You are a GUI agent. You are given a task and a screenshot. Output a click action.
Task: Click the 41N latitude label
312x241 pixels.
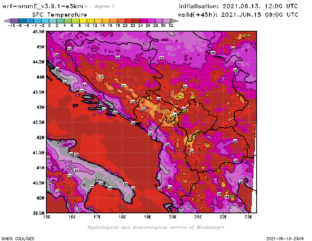pyautogui.click(x=40, y=168)
